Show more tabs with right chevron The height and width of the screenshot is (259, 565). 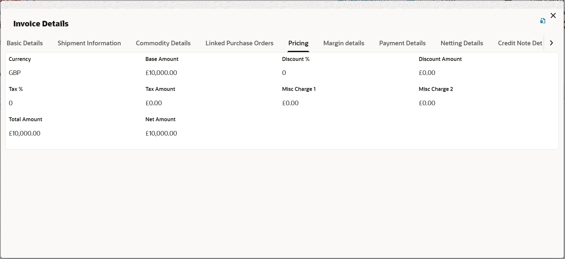551,43
